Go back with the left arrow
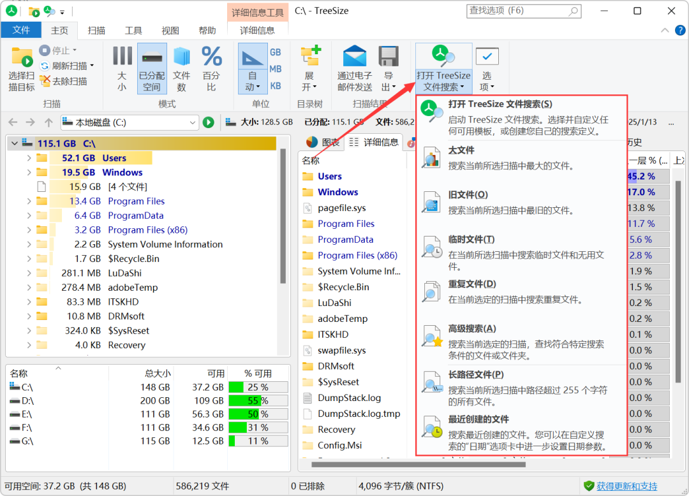The image size is (689, 496). (13, 122)
